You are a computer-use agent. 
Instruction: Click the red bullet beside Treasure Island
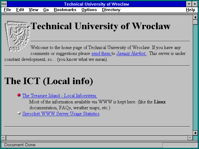pos(19,95)
